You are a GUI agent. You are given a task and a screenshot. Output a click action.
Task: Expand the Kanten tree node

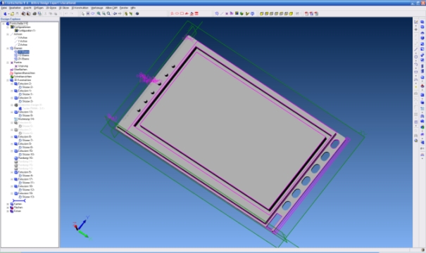pos(8,204)
